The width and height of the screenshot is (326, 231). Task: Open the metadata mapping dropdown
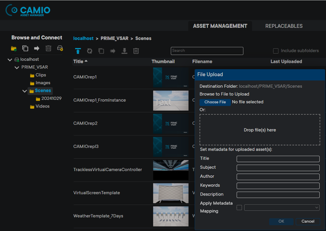coord(282,208)
